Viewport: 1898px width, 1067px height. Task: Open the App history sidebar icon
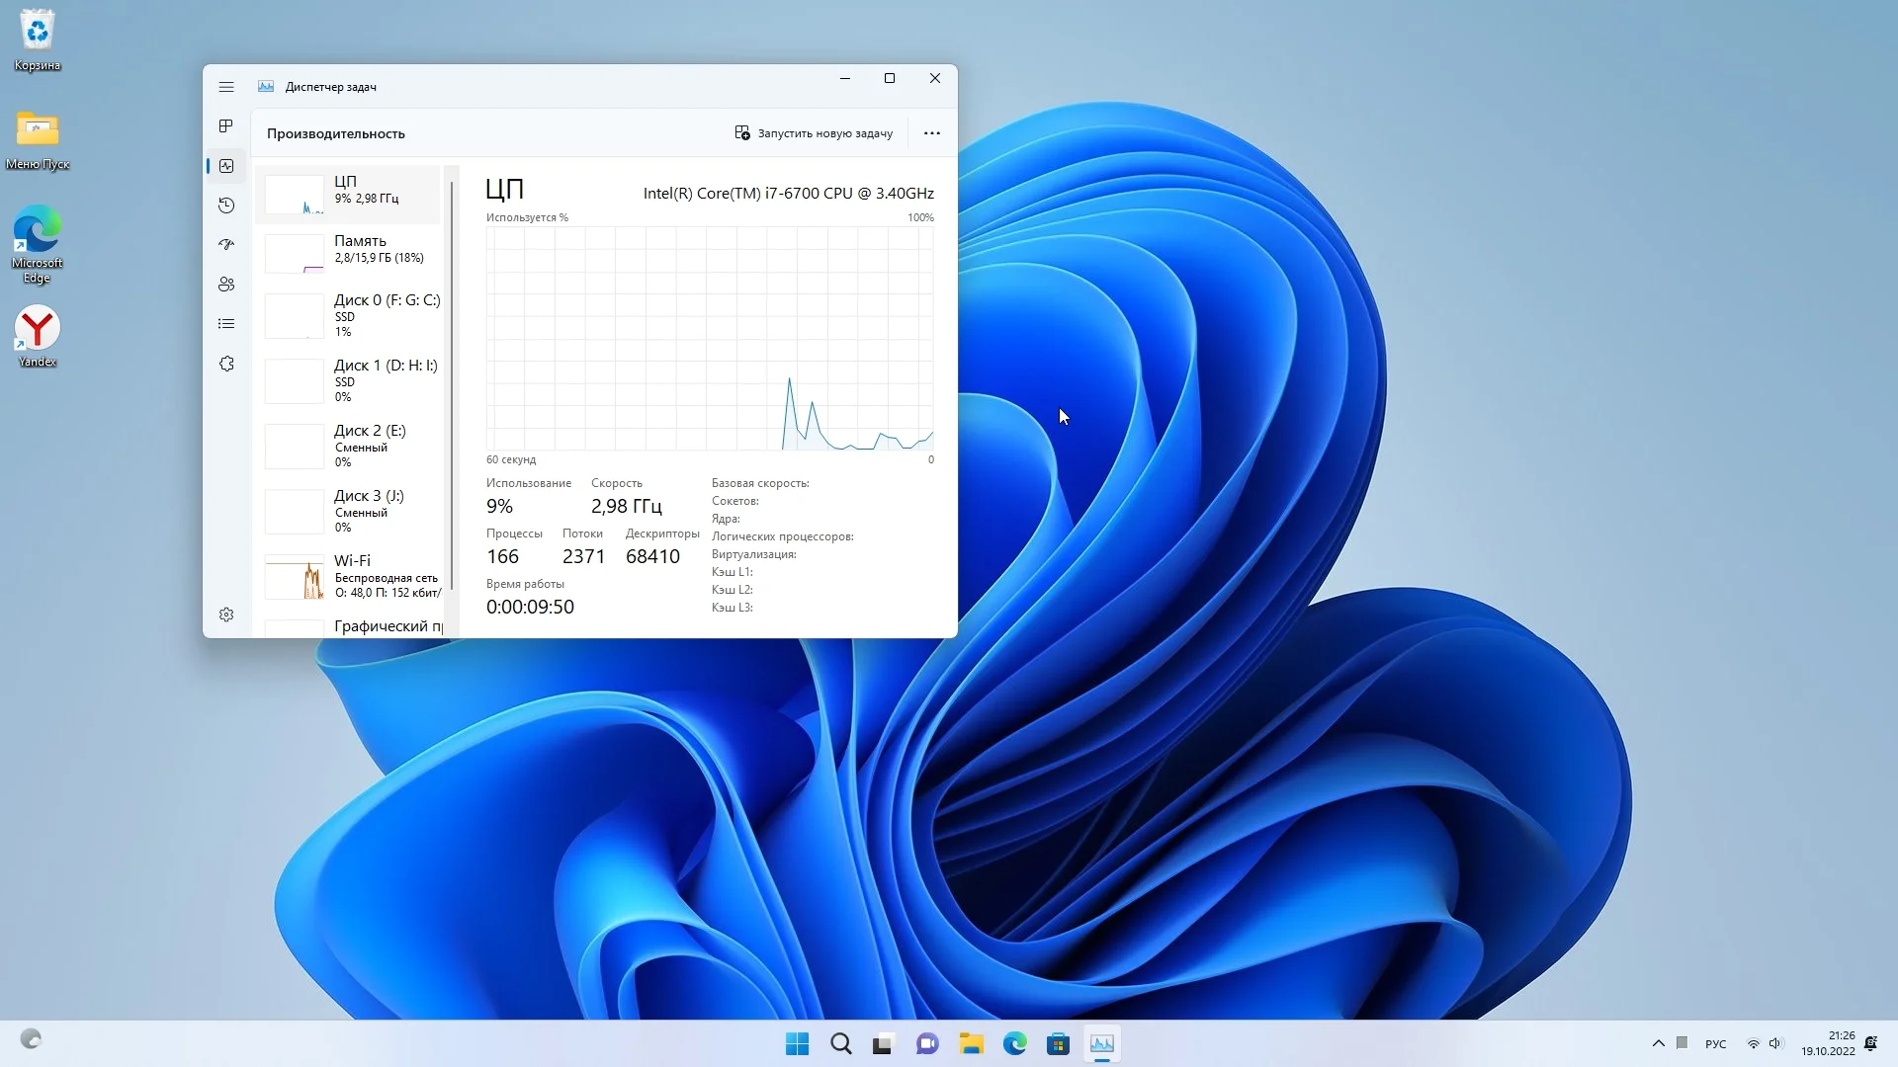[226, 205]
